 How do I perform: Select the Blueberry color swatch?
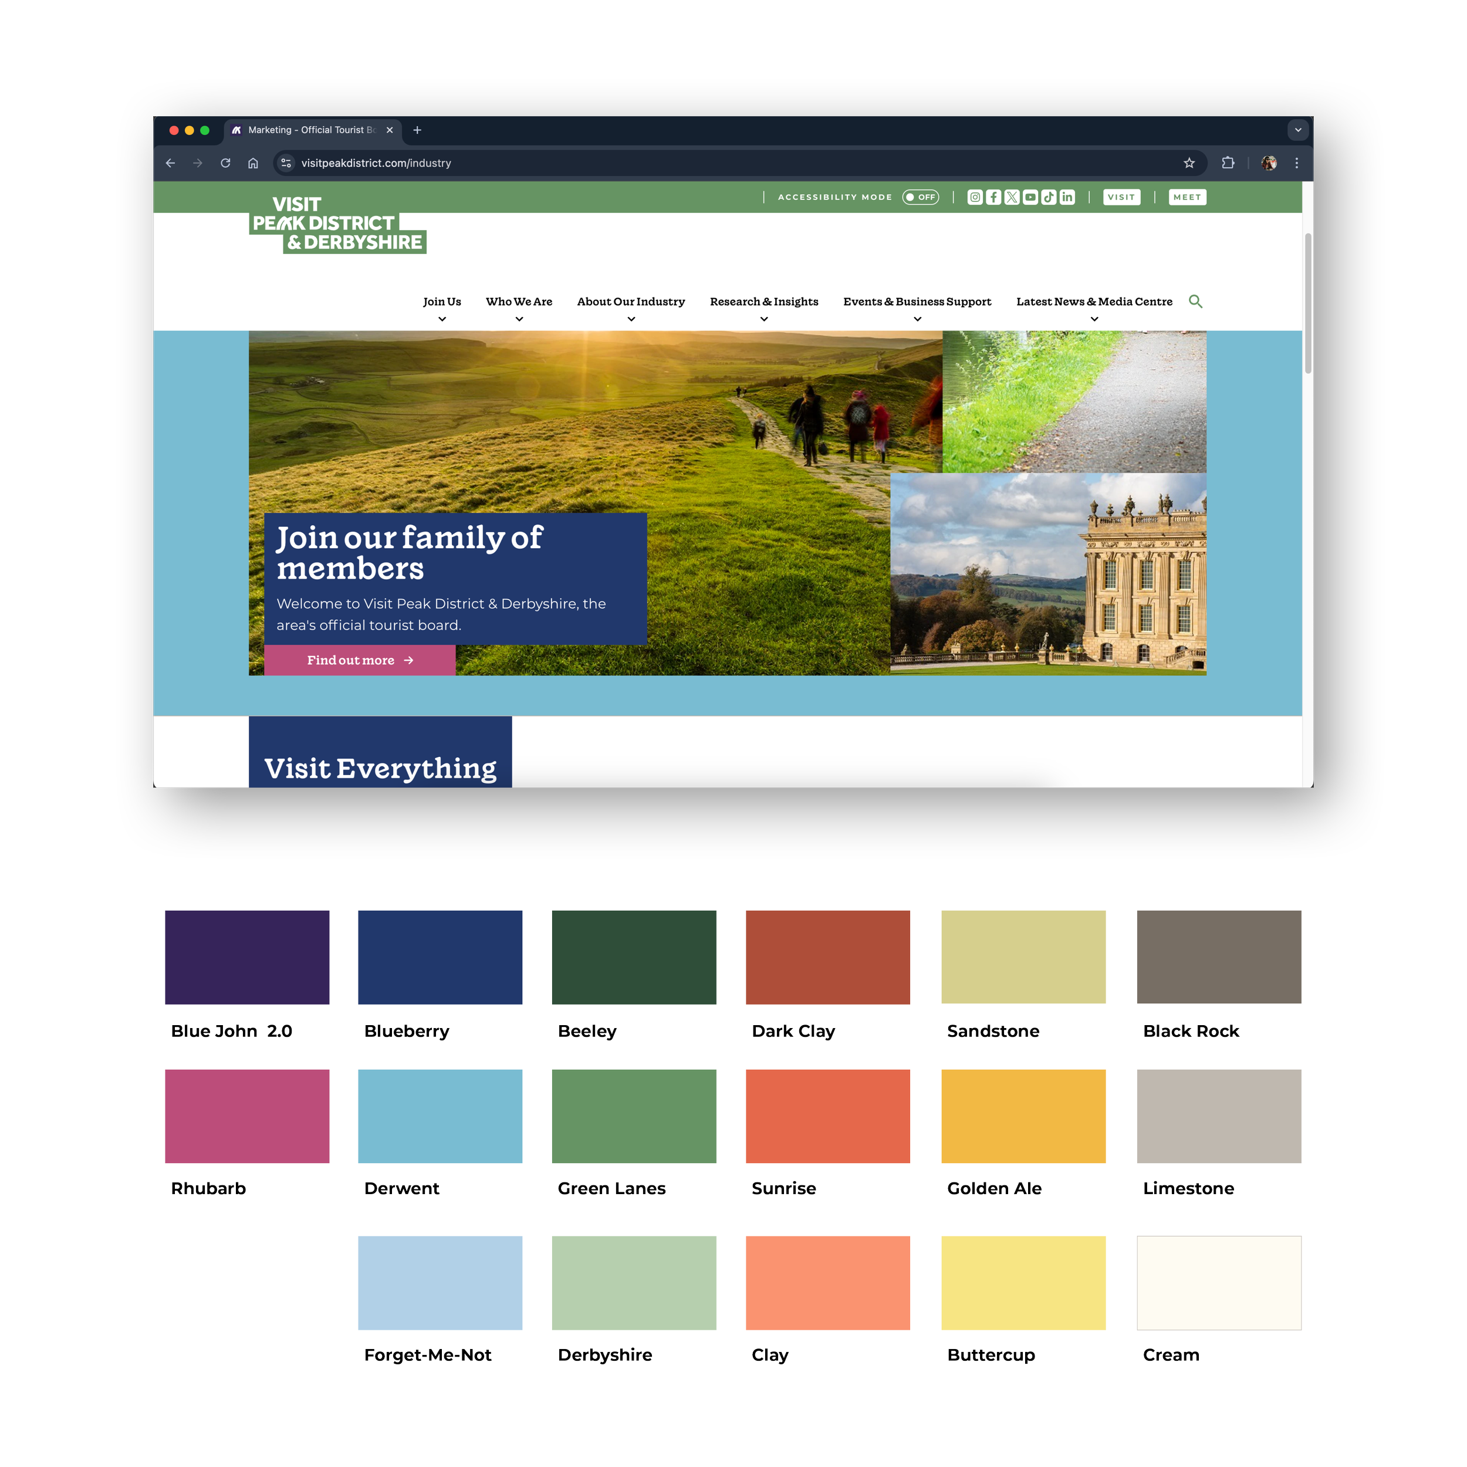pyautogui.click(x=441, y=958)
